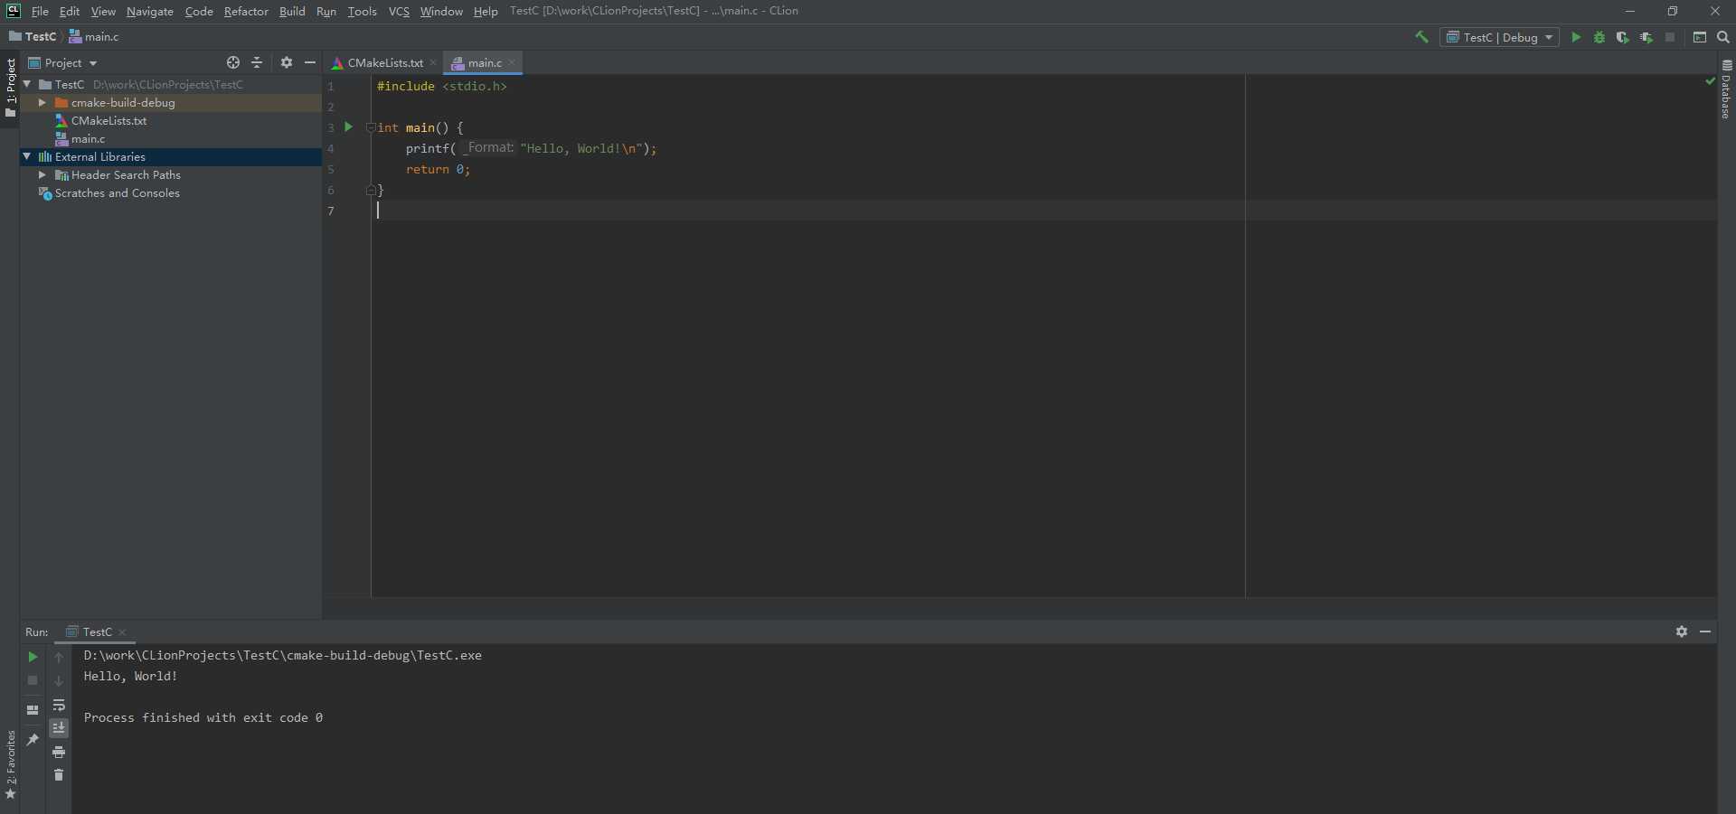Open the File menu

click(x=40, y=11)
